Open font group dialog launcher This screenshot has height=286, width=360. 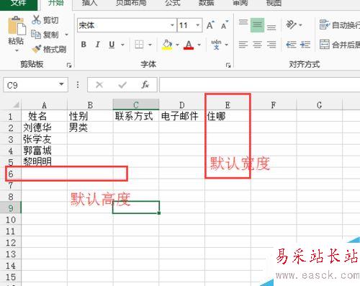228,65
